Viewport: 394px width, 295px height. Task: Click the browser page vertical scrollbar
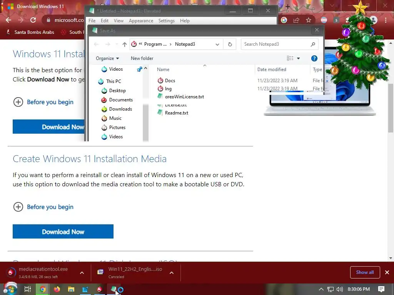click(x=391, y=108)
